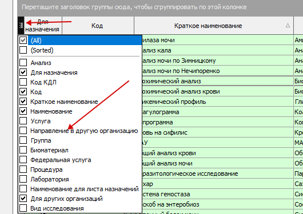Check Наименование для листа назначений
The height and width of the screenshot is (214, 303).
pyautogui.click(x=23, y=189)
